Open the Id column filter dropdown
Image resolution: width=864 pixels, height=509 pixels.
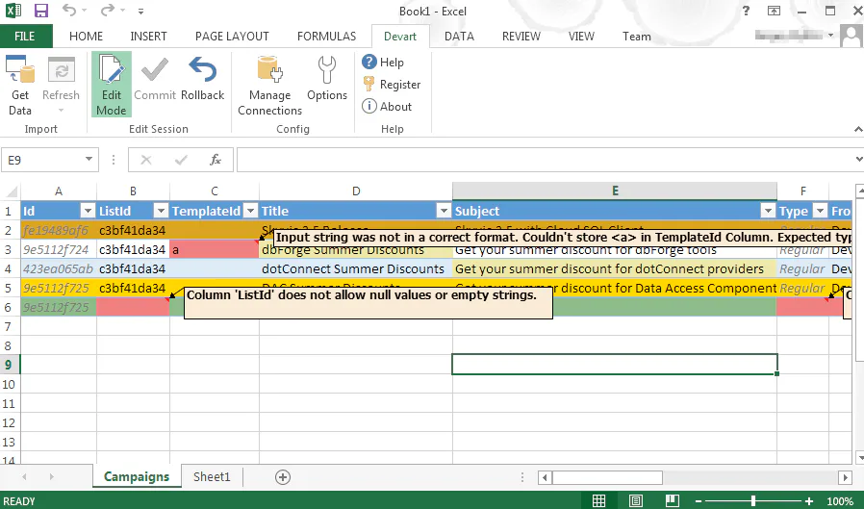[88, 211]
